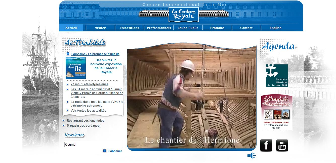Follow the Voir toutes les actualités link

click(x=88, y=111)
